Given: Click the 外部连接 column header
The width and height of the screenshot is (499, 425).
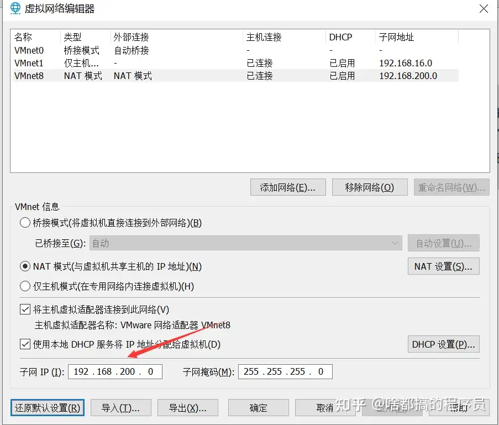Looking at the screenshot, I should pos(177,37).
